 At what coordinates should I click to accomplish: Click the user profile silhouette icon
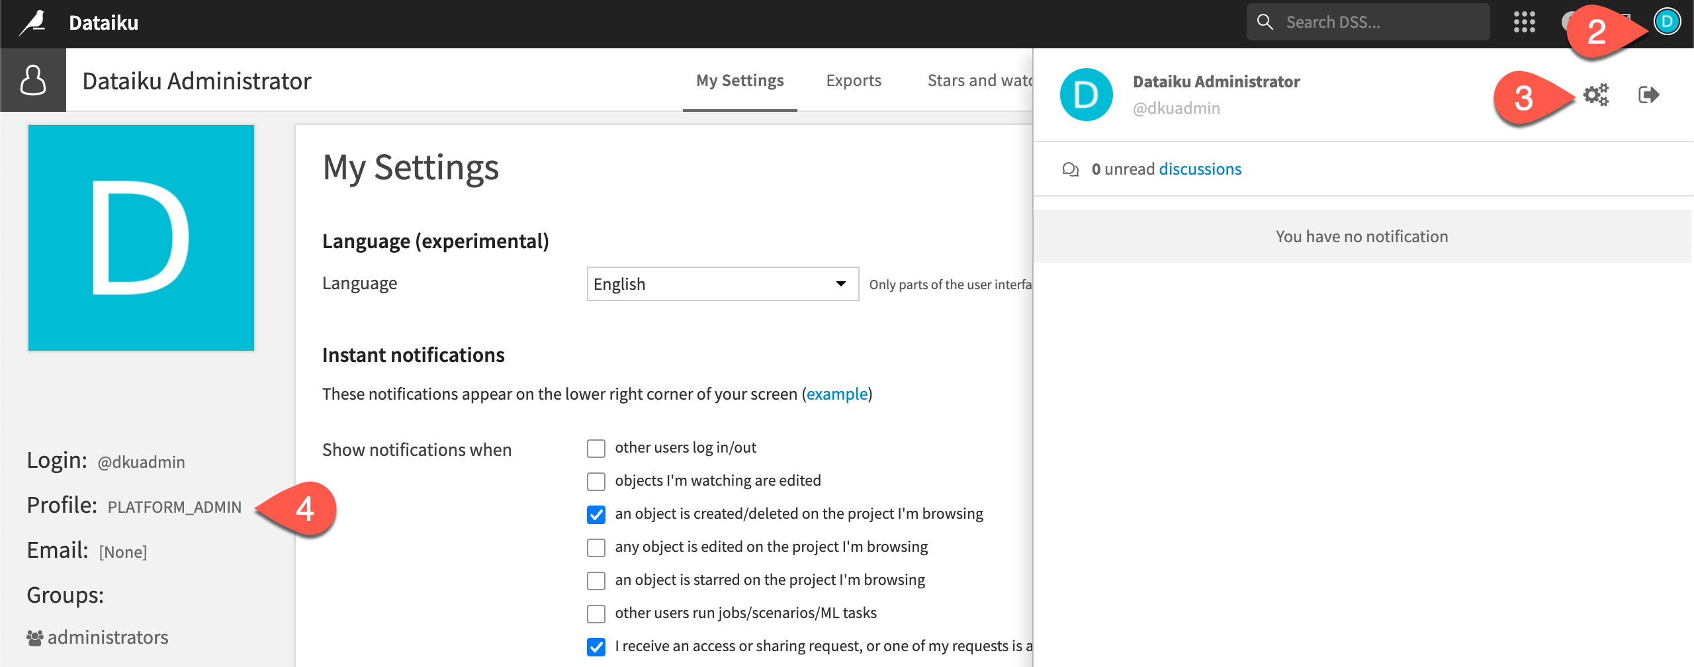(x=33, y=80)
